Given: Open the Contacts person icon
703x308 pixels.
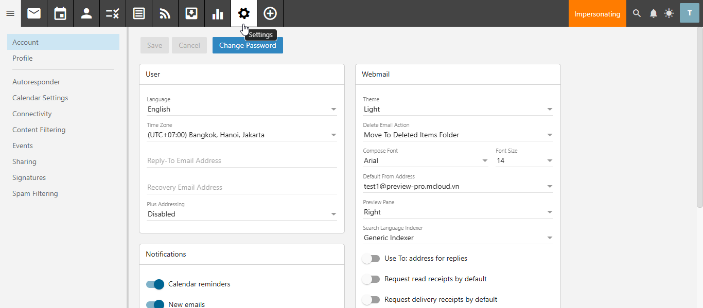Looking at the screenshot, I should [x=86, y=13].
